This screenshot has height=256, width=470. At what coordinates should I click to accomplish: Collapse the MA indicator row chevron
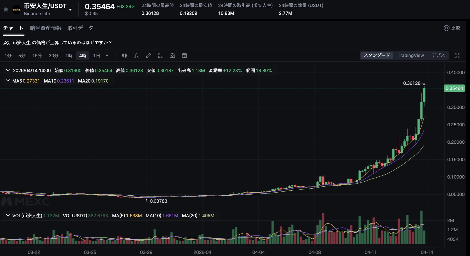8,81
